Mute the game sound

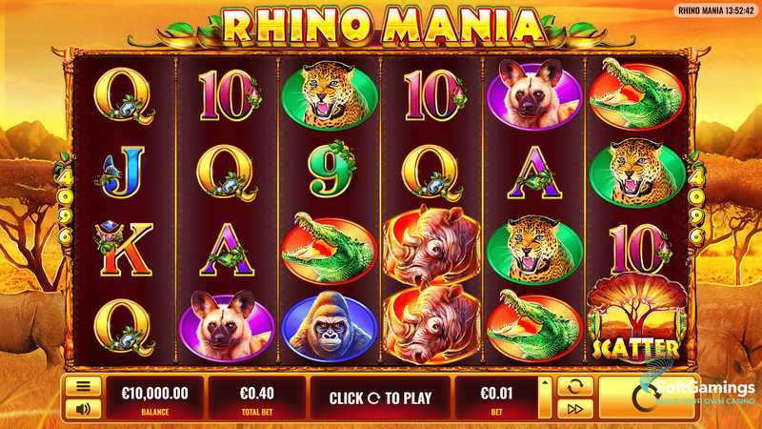(x=83, y=409)
